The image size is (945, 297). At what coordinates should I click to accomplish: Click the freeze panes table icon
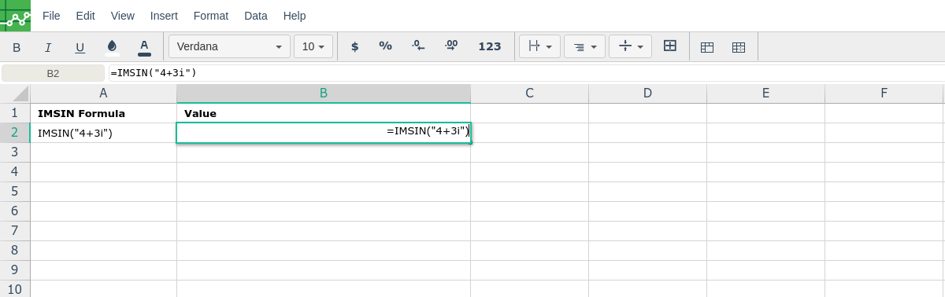707,47
